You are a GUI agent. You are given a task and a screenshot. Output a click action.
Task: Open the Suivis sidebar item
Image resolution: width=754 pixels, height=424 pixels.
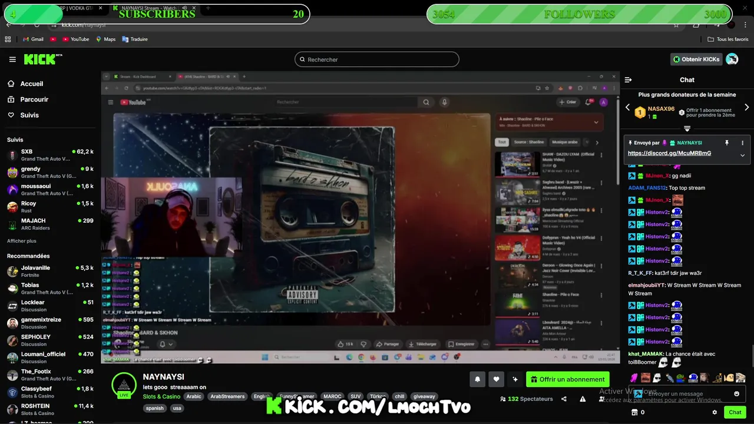click(51, 115)
